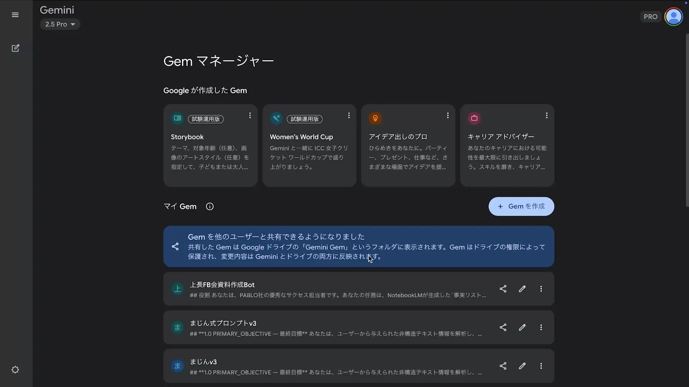Open the Storybook card overflow menu
The image size is (689, 387).
pyautogui.click(x=250, y=115)
